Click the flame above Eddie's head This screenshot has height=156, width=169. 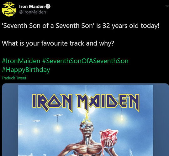point(86,118)
